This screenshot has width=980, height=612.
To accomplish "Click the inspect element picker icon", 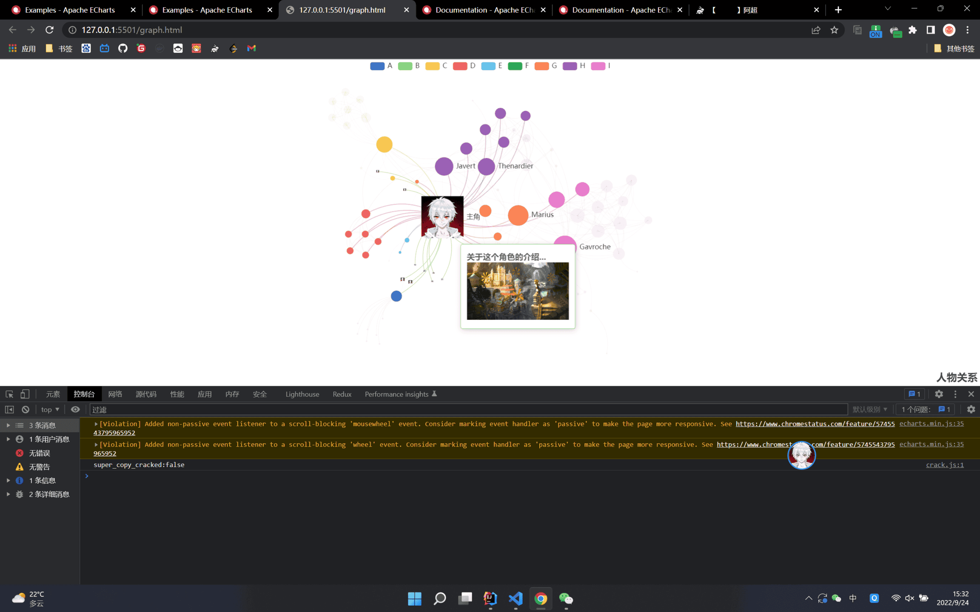I will click(9, 394).
